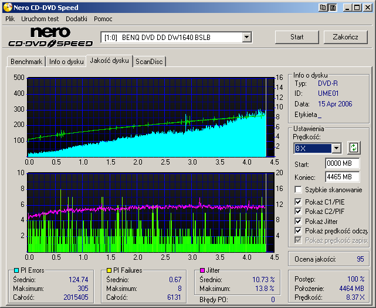The width and height of the screenshot is (376, 308).
Task: Click the Start position 0000 MB field
Action: 343,163
